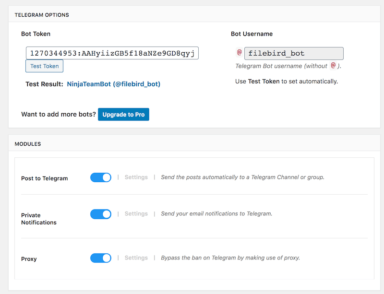Image resolution: width=384 pixels, height=294 pixels.
Task: Open Settings for Proxy module
Action: tap(136, 258)
